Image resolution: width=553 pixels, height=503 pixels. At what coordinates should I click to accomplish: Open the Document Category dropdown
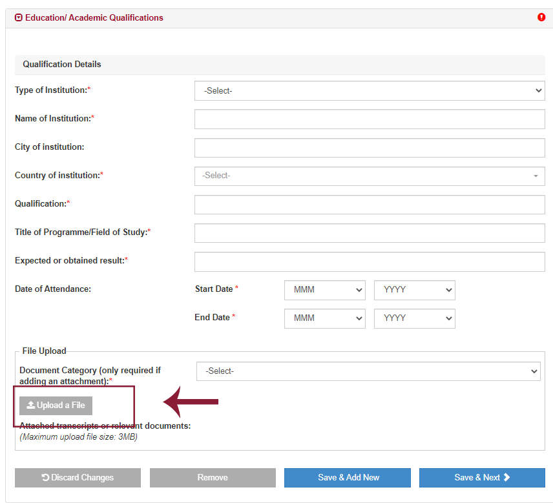pyautogui.click(x=368, y=371)
